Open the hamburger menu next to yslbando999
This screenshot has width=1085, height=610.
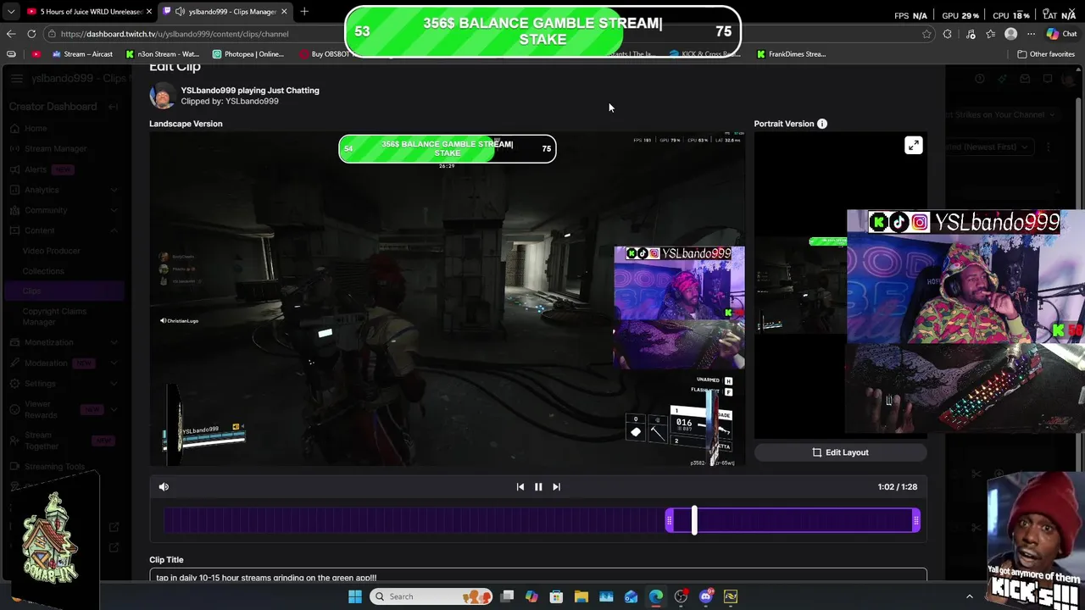click(16, 79)
